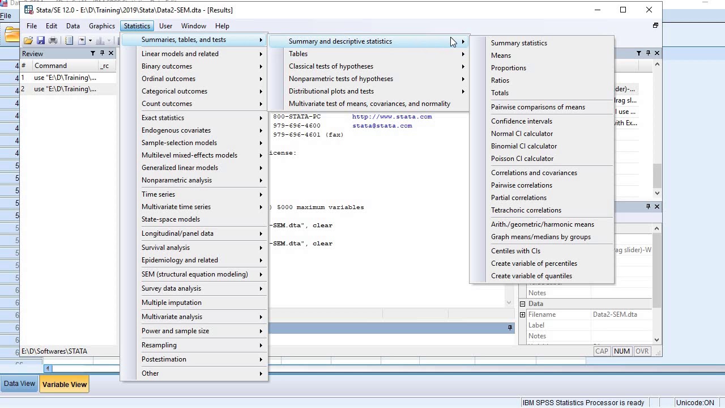
Task: Click the Variables panel vertical scrollbar
Action: click(657, 129)
